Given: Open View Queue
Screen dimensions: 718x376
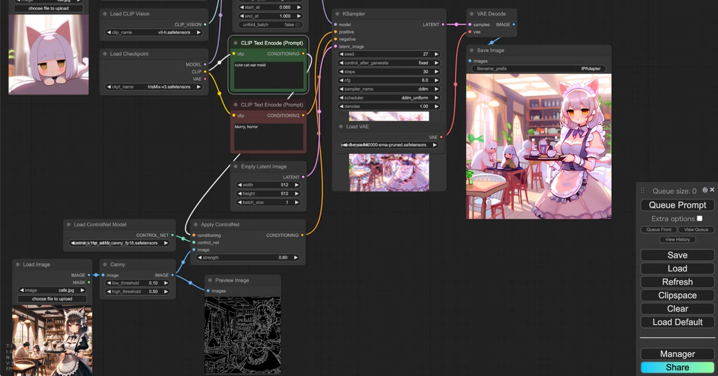Looking at the screenshot, I should pos(696,229).
